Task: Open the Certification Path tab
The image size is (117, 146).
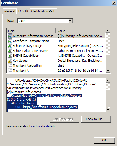Action: coord(43,11)
